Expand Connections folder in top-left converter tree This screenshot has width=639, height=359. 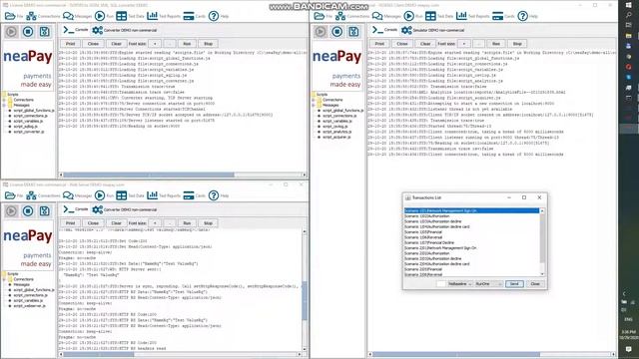(4, 100)
